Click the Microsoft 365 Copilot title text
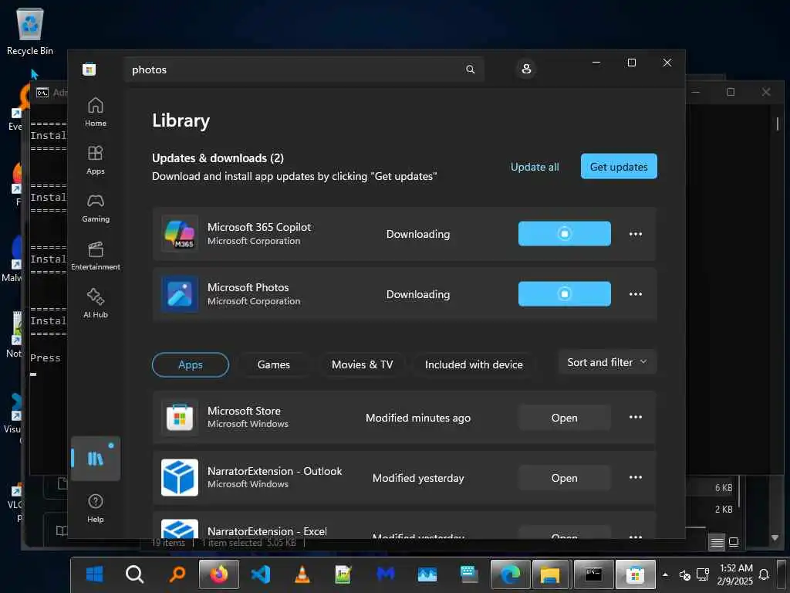Screen dimensions: 790x593 tap(259, 228)
